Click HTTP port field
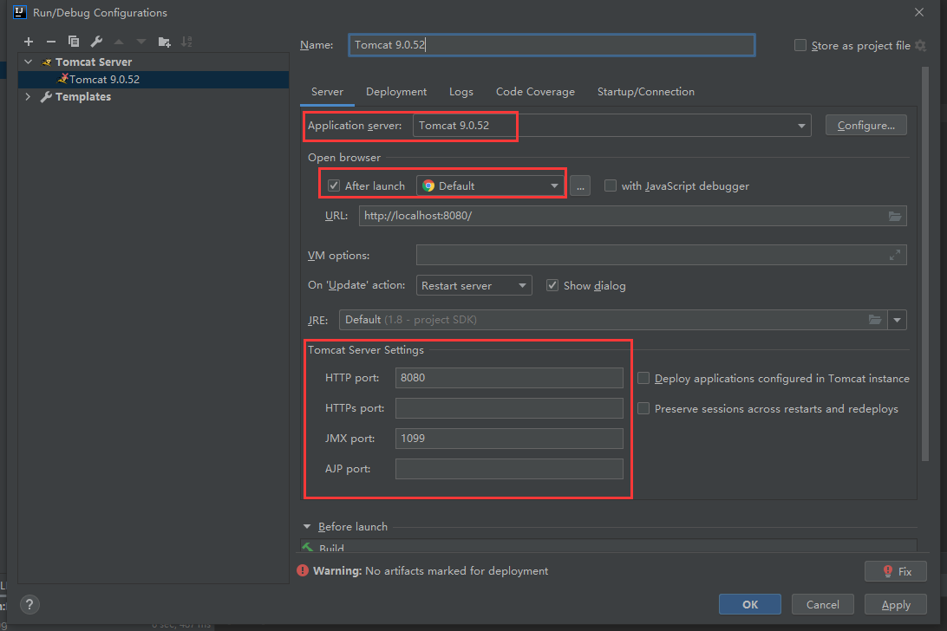The height and width of the screenshot is (631, 947). click(509, 378)
